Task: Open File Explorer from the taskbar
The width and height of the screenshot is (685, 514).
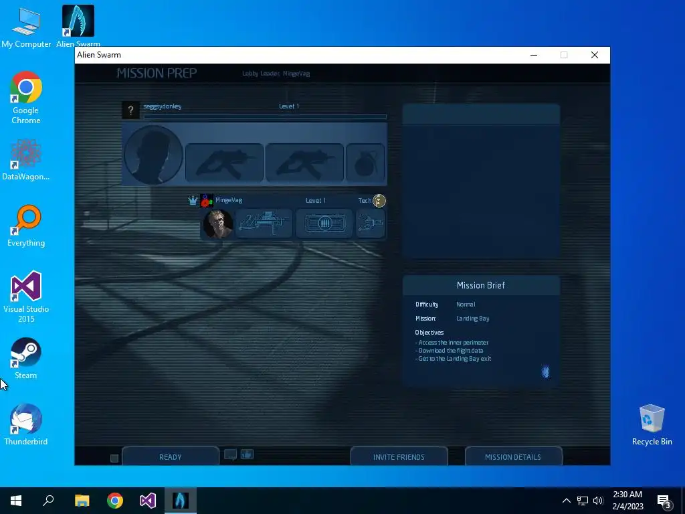Action: 82,501
